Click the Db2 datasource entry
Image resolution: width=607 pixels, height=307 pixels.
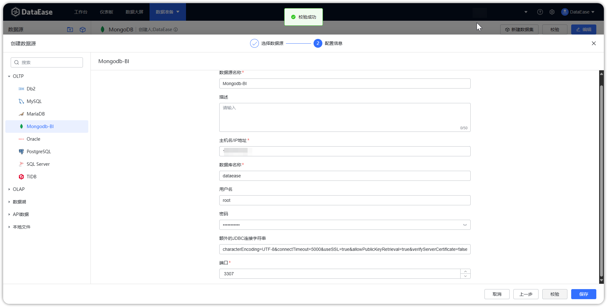pyautogui.click(x=31, y=89)
